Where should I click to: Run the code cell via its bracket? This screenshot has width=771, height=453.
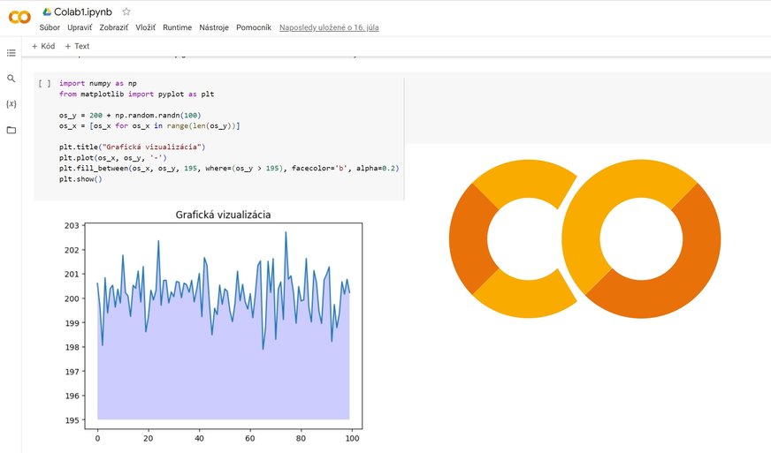tap(44, 84)
